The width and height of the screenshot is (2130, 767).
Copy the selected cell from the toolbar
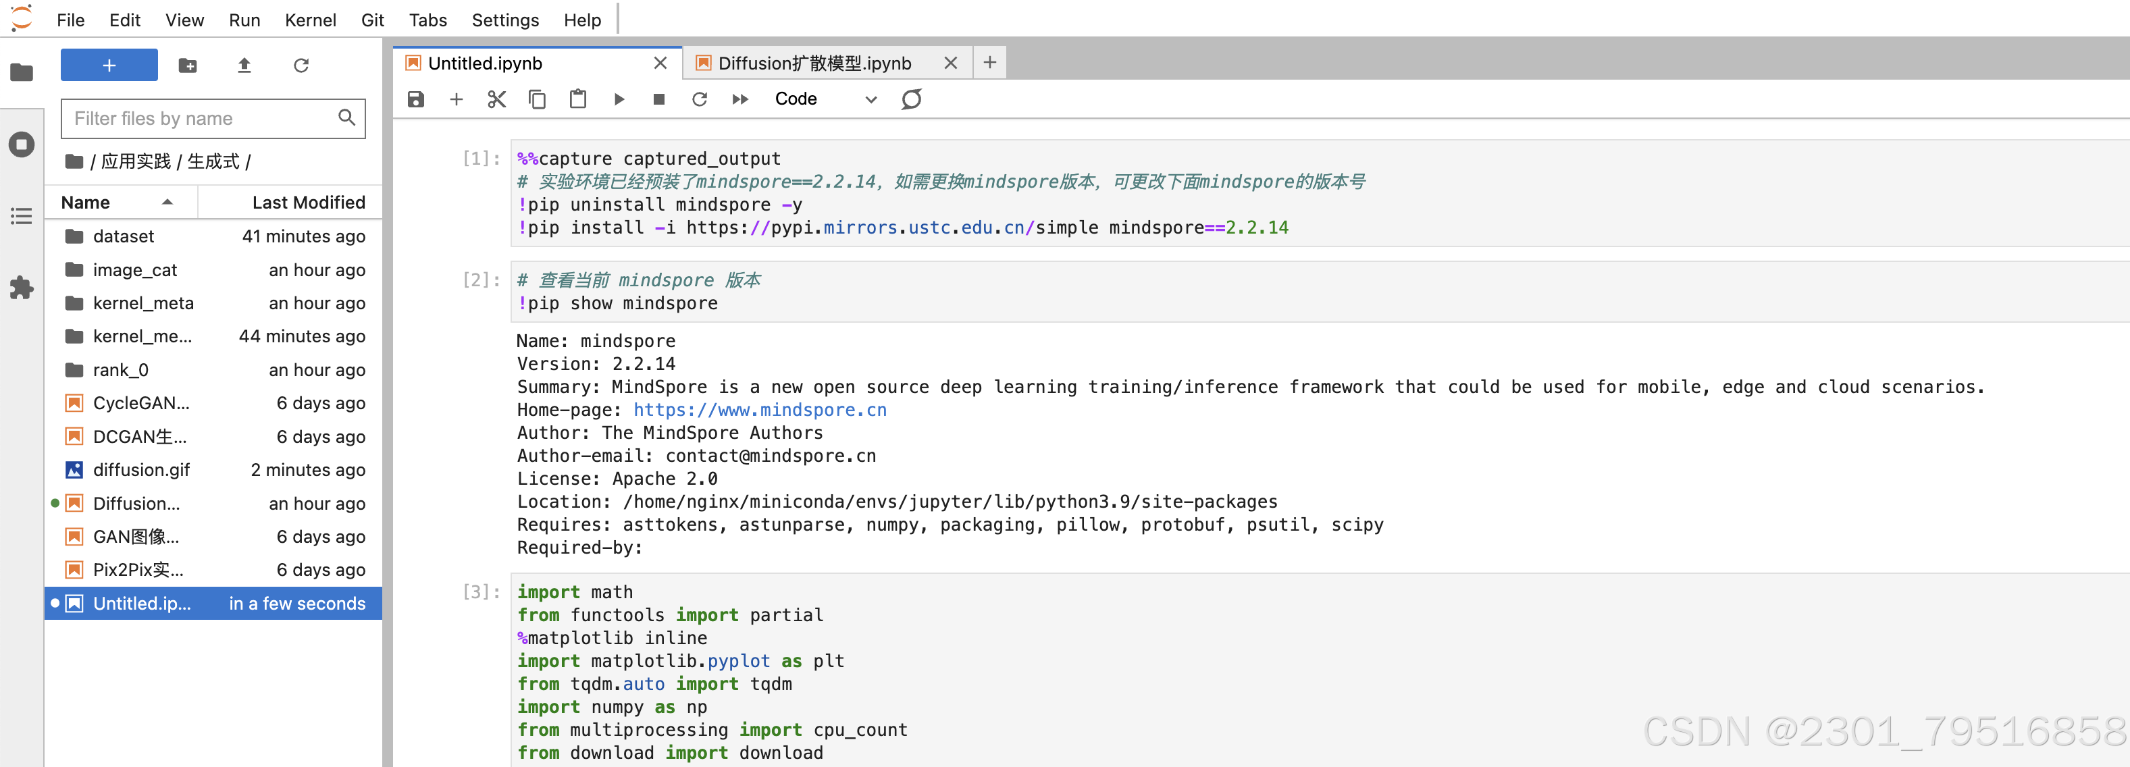(x=537, y=99)
